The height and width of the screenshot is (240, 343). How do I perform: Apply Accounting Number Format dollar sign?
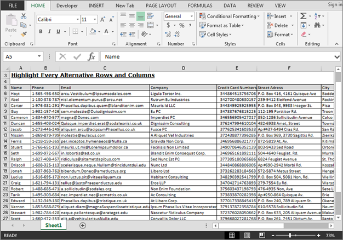click(168, 25)
